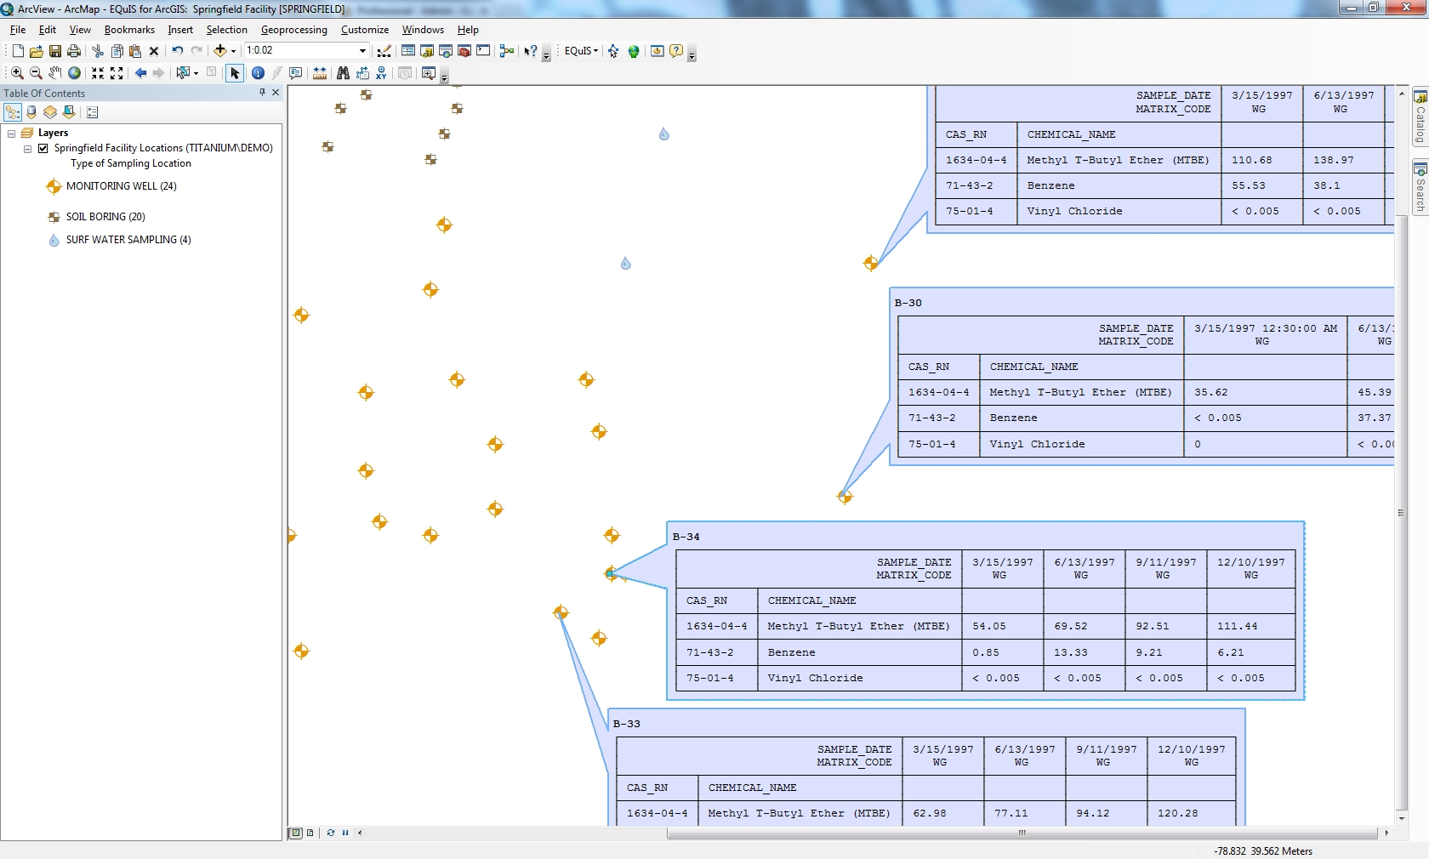The image size is (1429, 859).
Task: Click the Add Data button
Action: tap(219, 51)
